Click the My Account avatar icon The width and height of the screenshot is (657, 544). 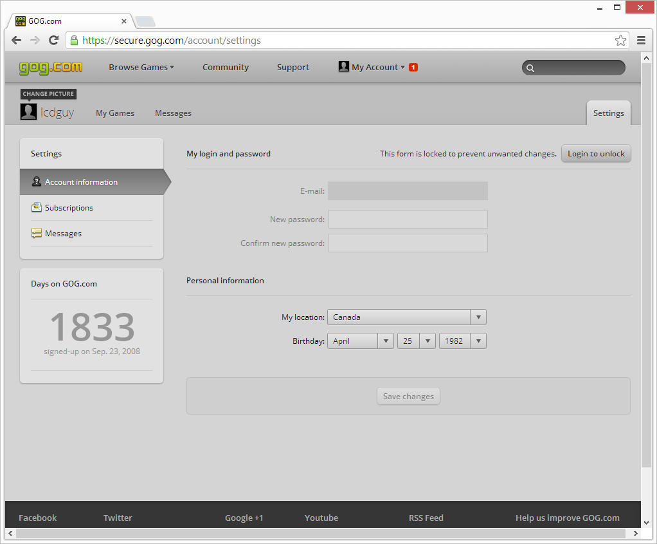click(x=343, y=66)
